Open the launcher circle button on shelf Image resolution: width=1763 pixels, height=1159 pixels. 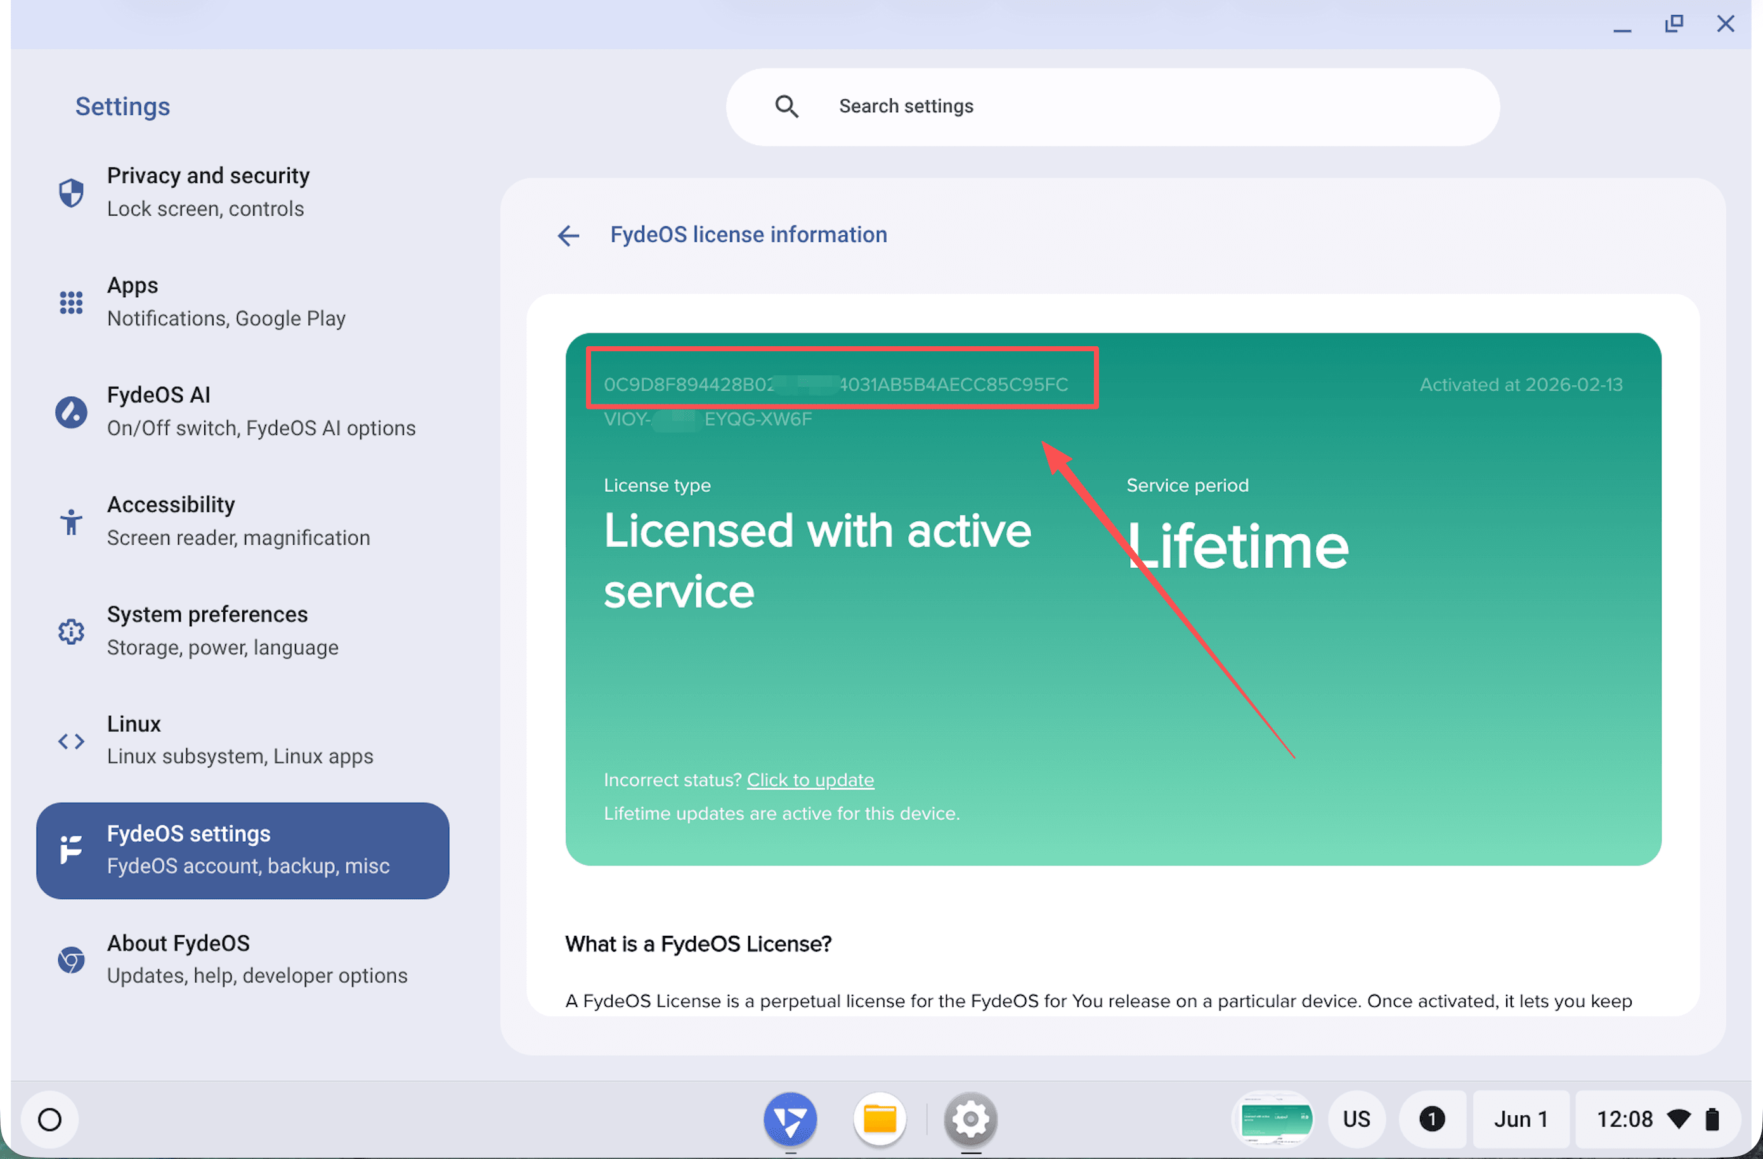click(x=49, y=1119)
